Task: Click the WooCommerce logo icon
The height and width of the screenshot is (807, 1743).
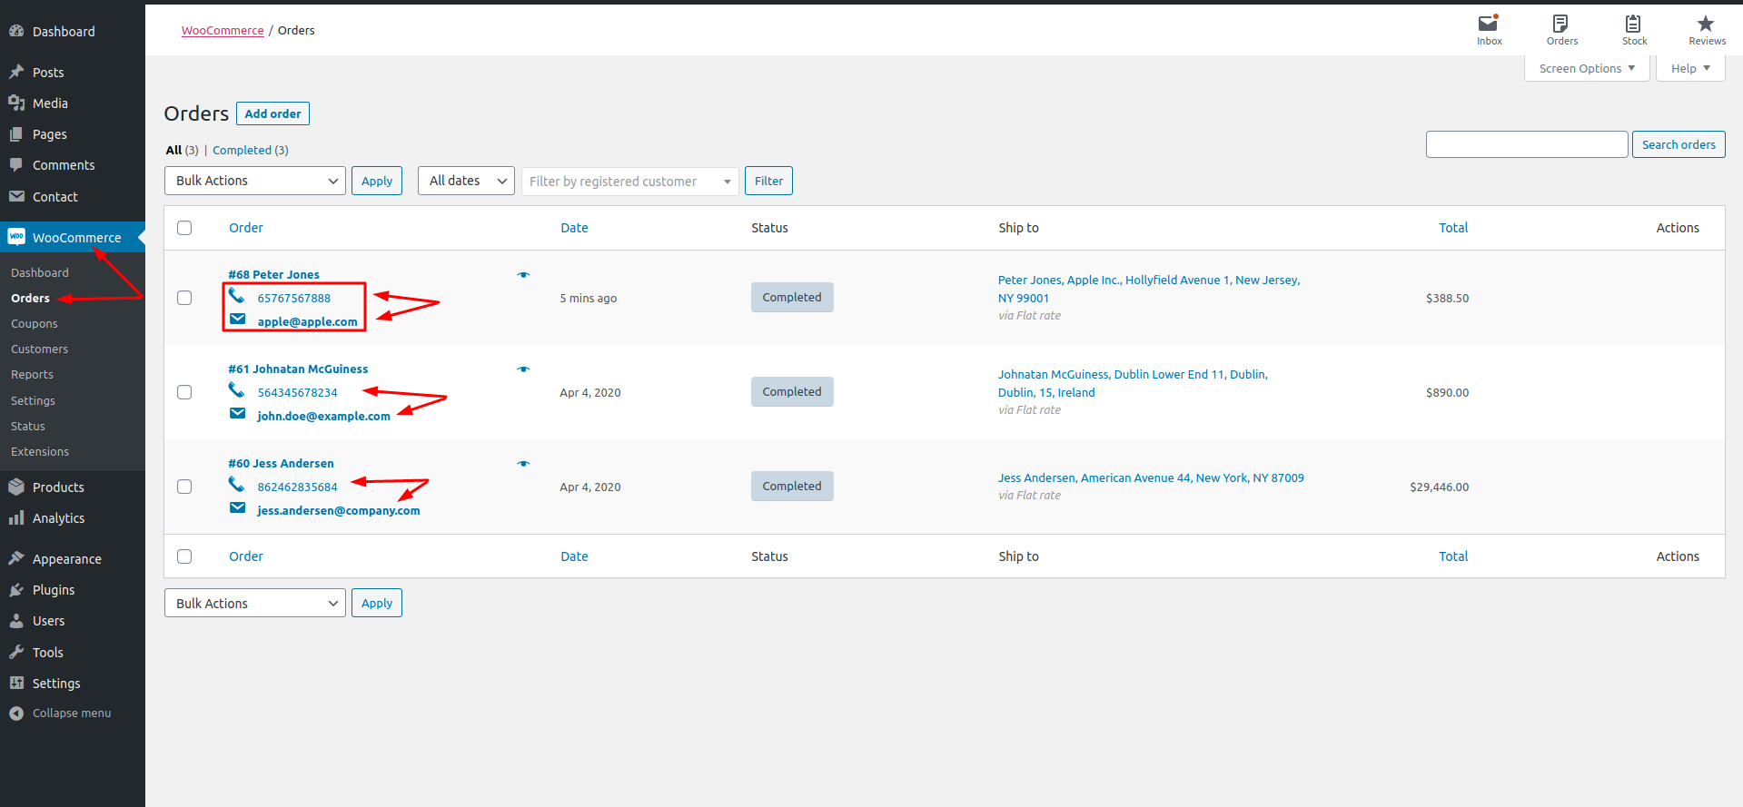Action: pos(16,237)
